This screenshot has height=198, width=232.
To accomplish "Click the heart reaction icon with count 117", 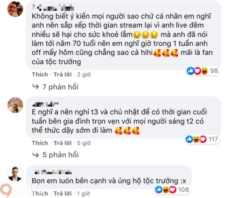I will (203, 139).
